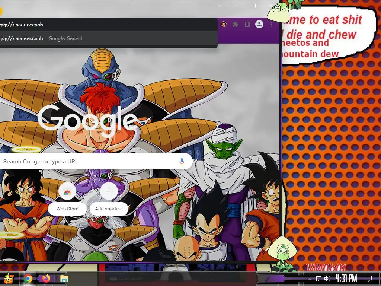Click the plus Add shortcut icon

point(109,191)
